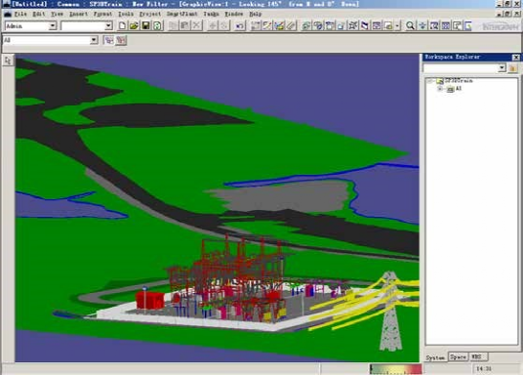Toggle the second filter button beside All
This screenshot has height=375, width=523.
(121, 40)
